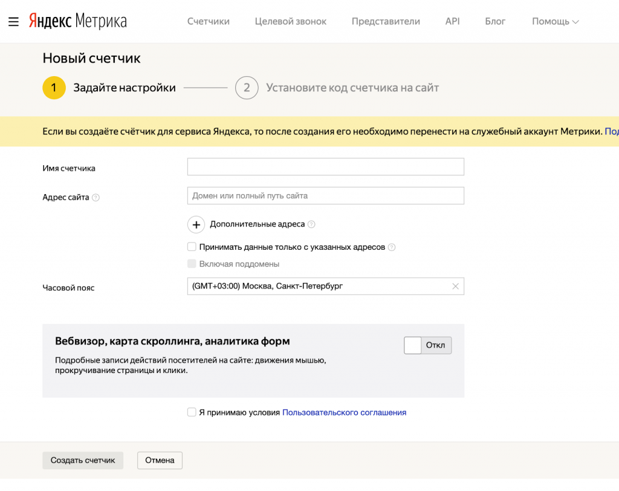
Task: Open the Представители menu item
Action: 386,21
